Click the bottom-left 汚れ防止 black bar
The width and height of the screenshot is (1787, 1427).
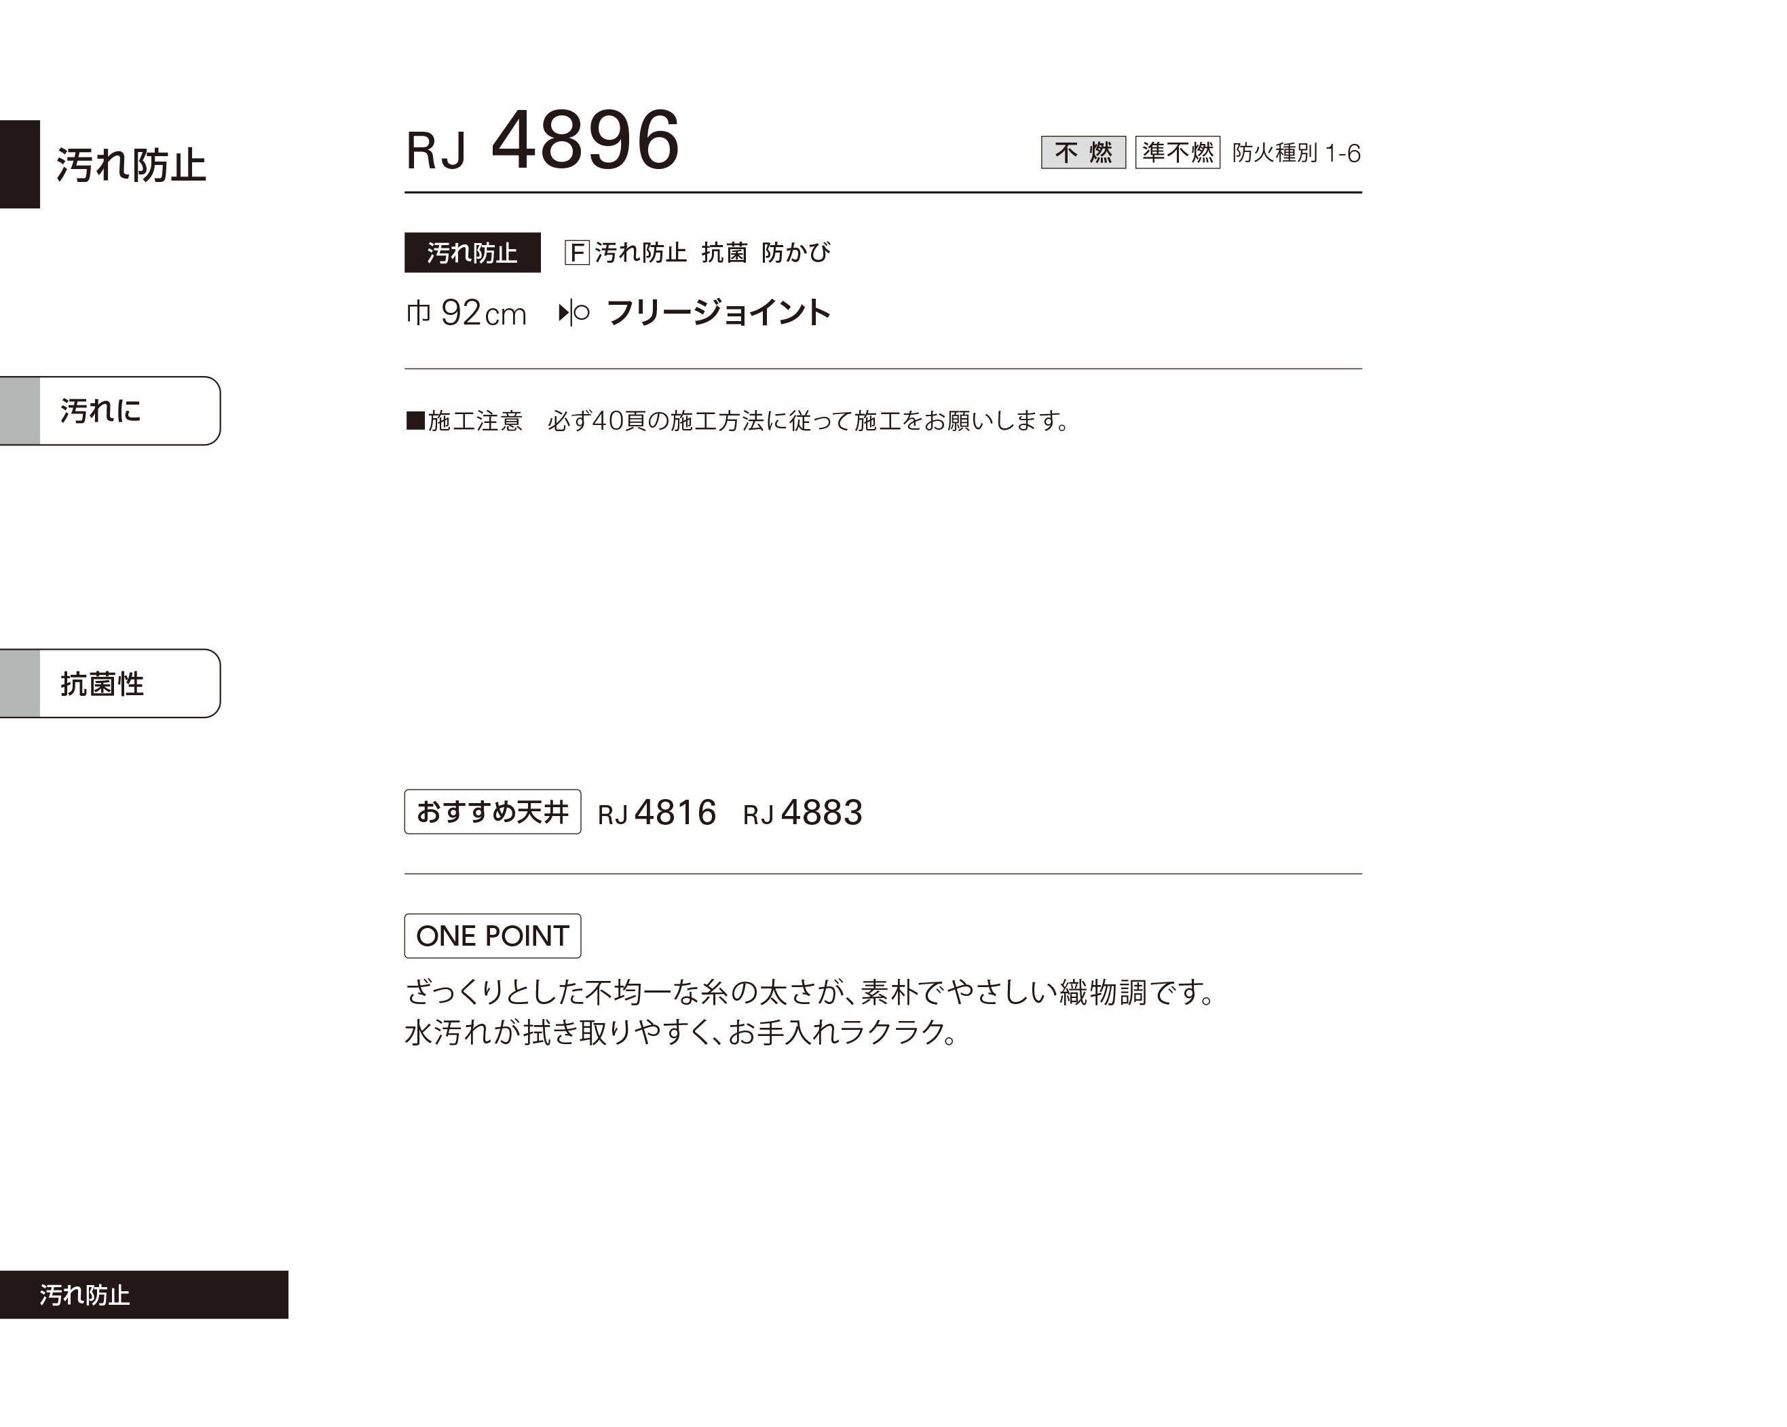[x=144, y=1295]
